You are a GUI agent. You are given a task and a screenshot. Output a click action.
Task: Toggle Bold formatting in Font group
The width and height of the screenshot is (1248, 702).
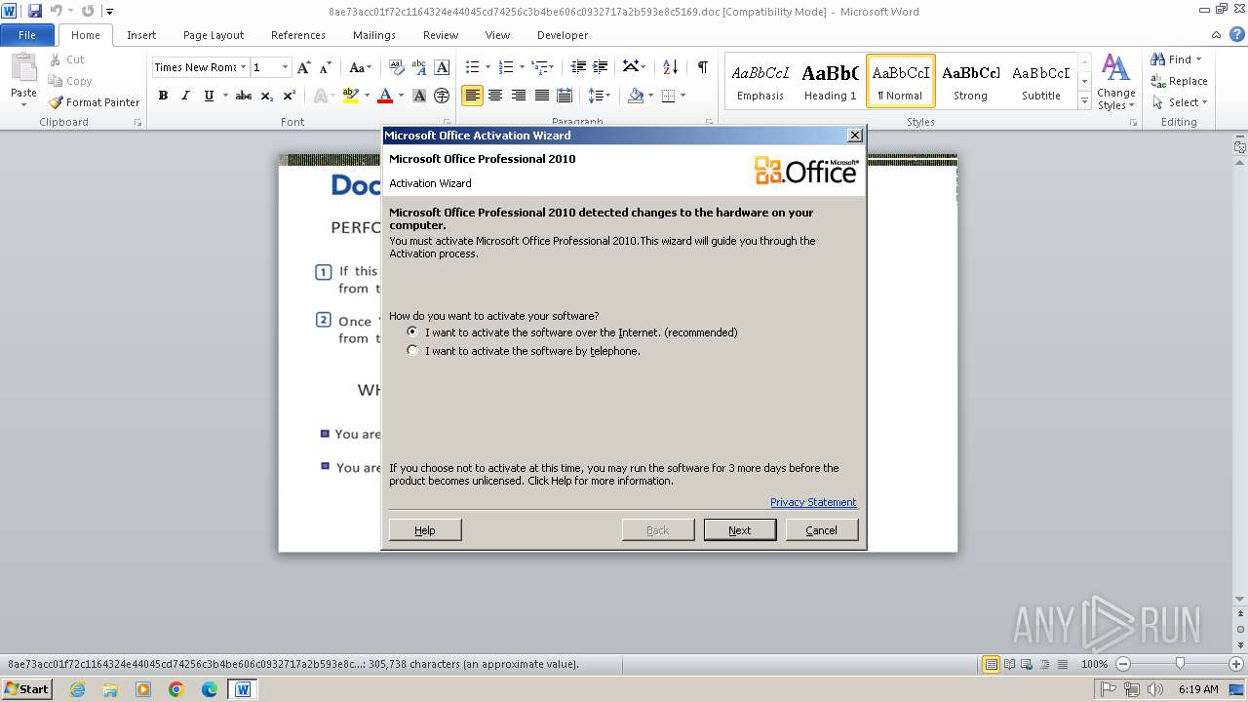tap(163, 96)
